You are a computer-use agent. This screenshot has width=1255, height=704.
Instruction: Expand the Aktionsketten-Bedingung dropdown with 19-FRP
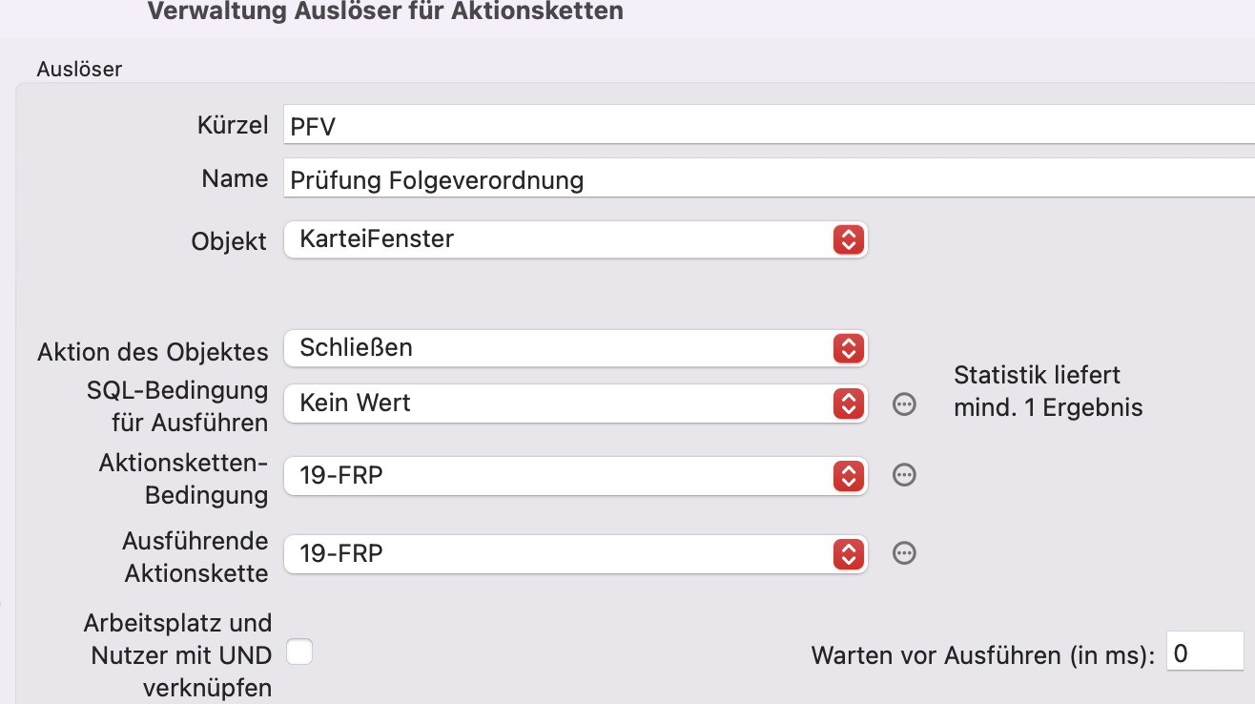click(576, 474)
